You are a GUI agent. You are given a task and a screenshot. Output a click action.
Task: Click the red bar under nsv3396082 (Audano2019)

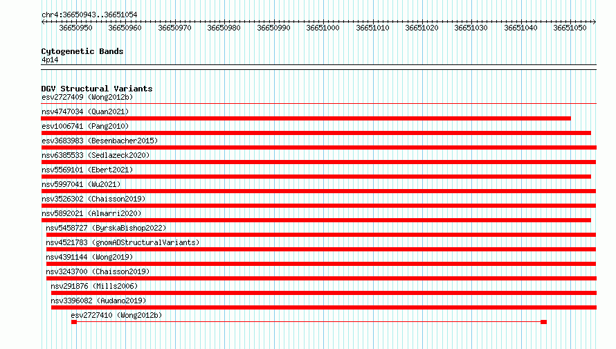(324, 307)
